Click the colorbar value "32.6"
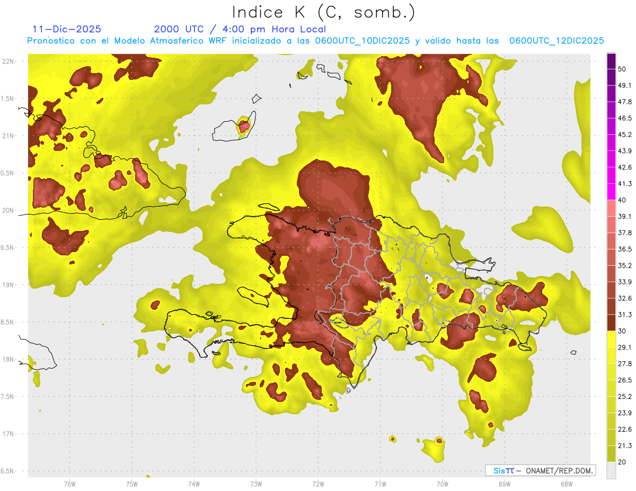 pyautogui.click(x=625, y=298)
